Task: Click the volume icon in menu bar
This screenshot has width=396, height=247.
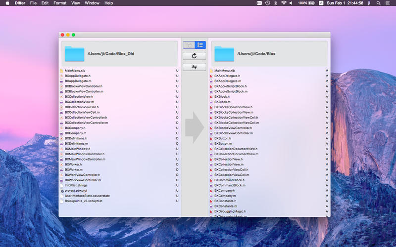Action: [x=291, y=3]
